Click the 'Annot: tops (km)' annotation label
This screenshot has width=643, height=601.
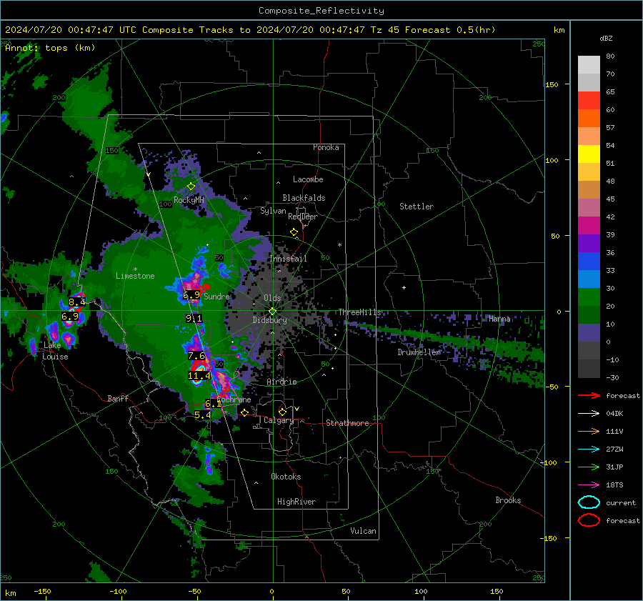[x=50, y=48]
